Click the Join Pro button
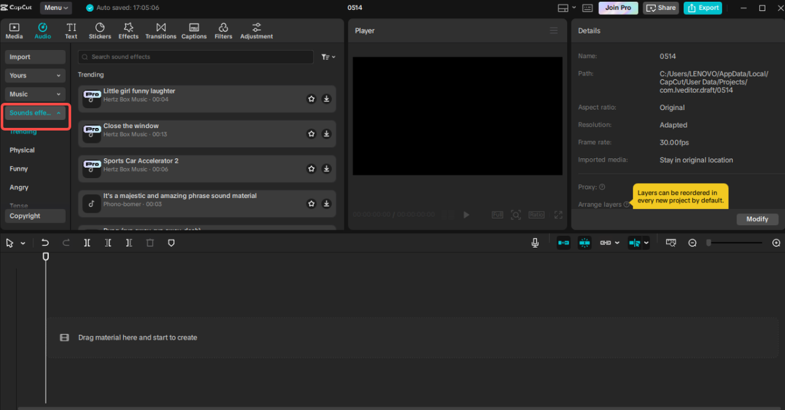785x410 pixels. 618,7
